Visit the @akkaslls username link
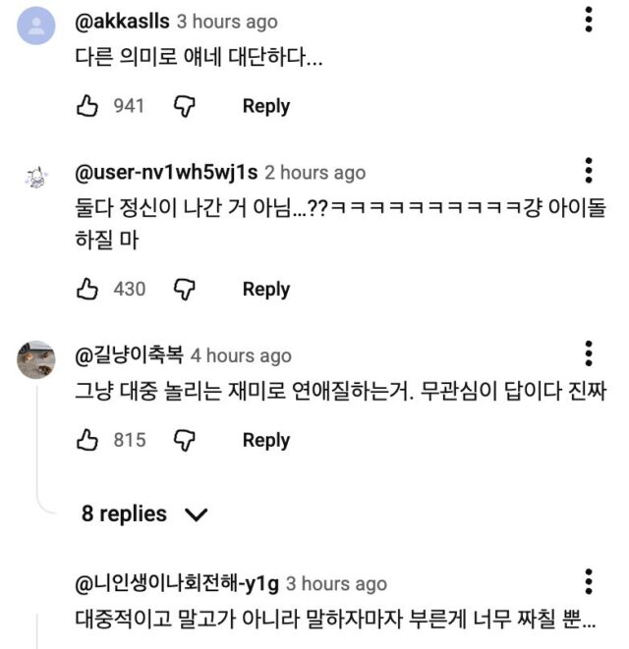 (122, 21)
